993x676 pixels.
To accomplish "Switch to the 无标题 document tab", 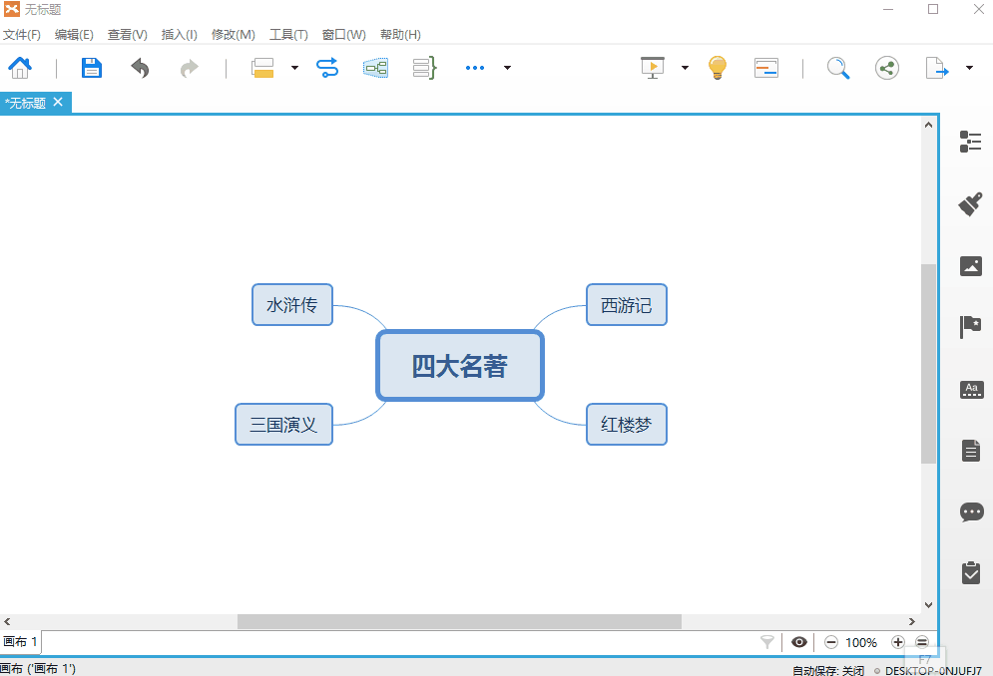I will pyautogui.click(x=30, y=102).
